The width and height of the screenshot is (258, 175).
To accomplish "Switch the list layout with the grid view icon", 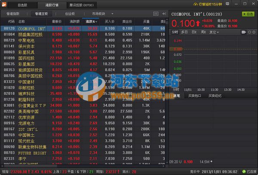I will [156, 14].
